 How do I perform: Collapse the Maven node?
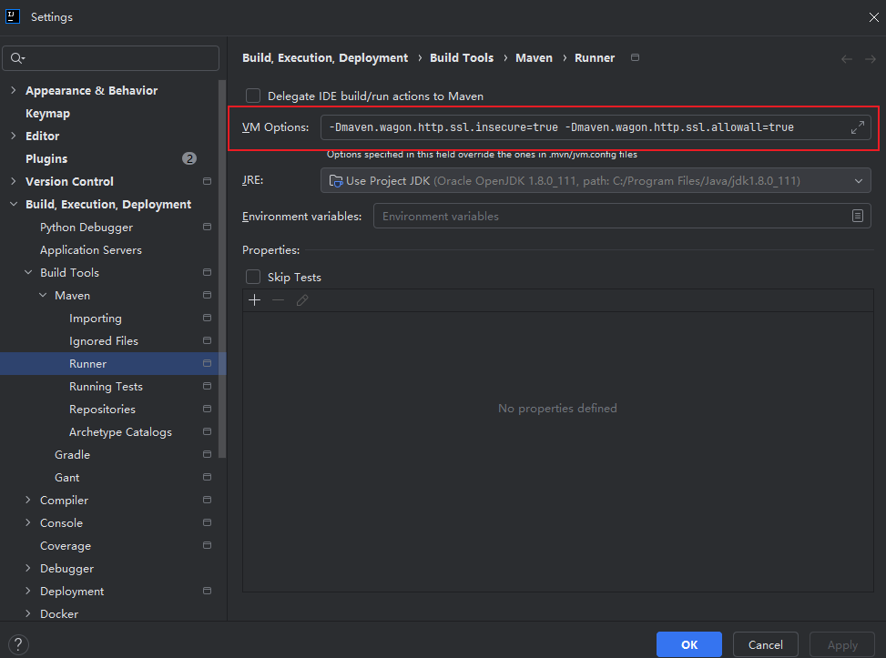(43, 296)
